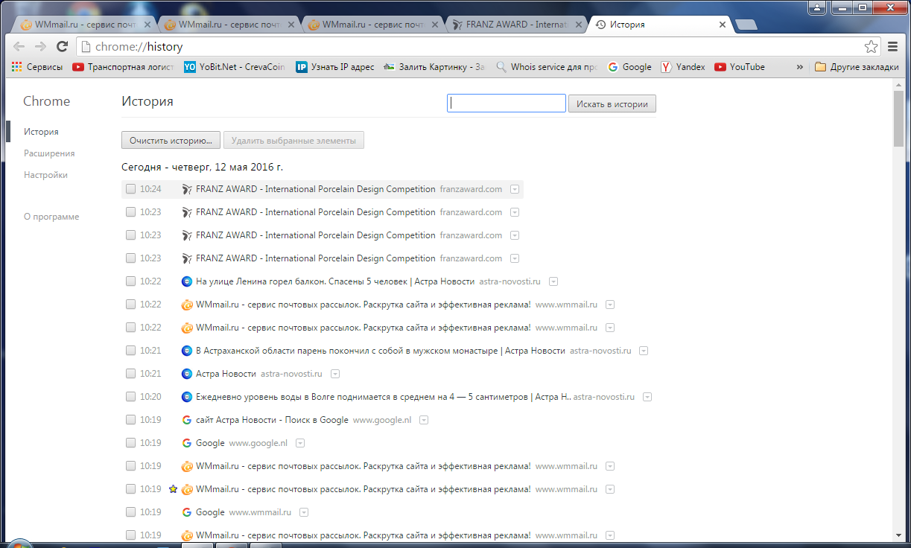Screen dimensions: 911x548
Task: Open the В Астраханской области парень link
Action: click(x=381, y=351)
